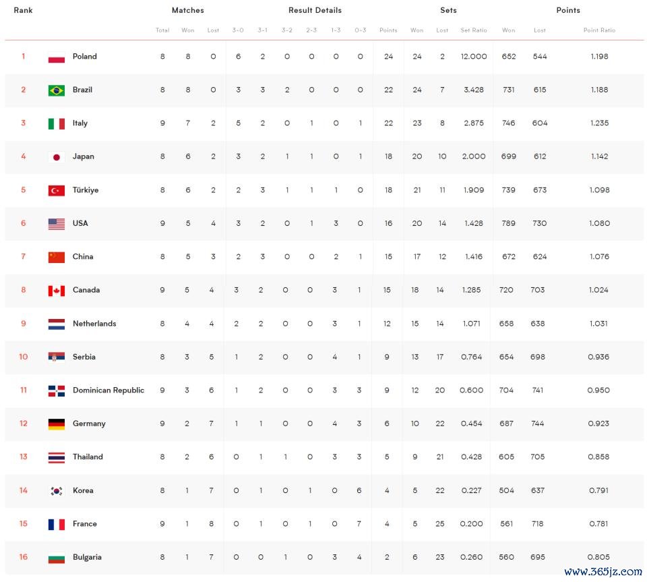The image size is (647, 582).
Task: Open the Germany team name
Action: pyautogui.click(x=89, y=424)
